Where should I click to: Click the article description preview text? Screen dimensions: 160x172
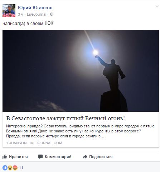pos(80,131)
